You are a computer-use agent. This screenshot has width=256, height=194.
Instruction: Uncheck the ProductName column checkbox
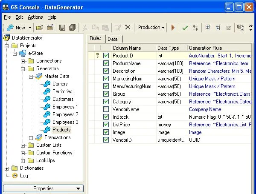106,63
